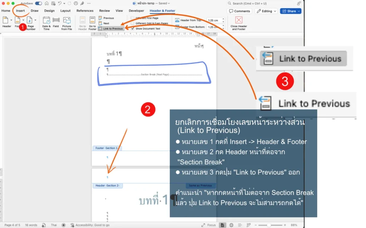
Task: Enable Focus mode
Action: 208,225
